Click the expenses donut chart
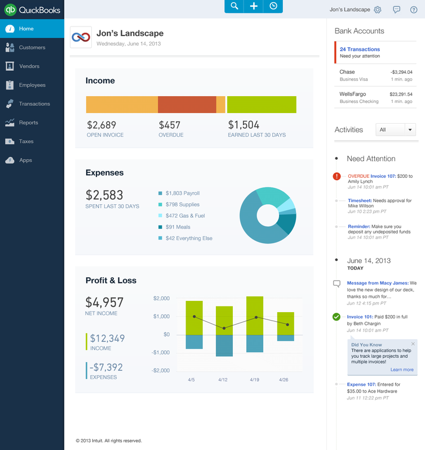 [x=268, y=215]
